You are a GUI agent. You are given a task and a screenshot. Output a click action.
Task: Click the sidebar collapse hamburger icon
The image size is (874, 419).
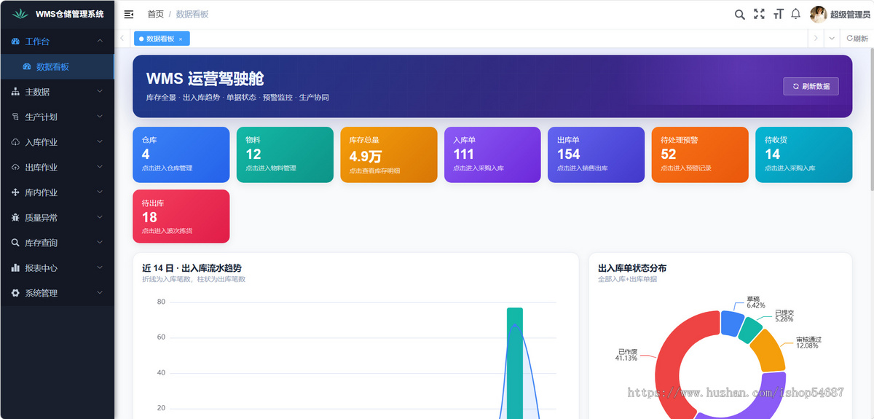pos(129,14)
